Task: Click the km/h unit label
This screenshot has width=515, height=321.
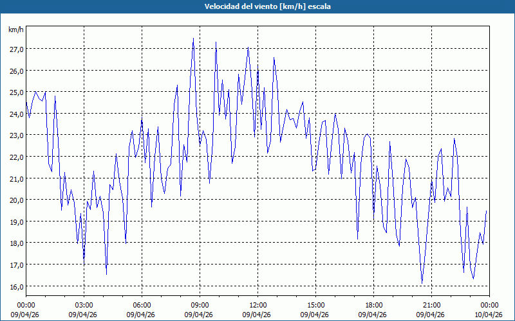Action: pos(16,30)
